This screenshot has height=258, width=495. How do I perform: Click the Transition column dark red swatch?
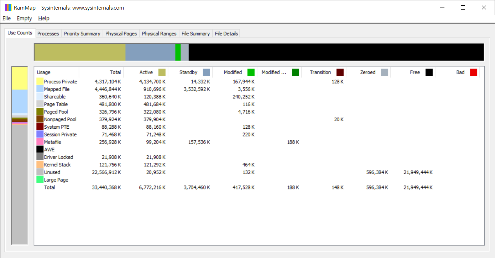(340, 72)
